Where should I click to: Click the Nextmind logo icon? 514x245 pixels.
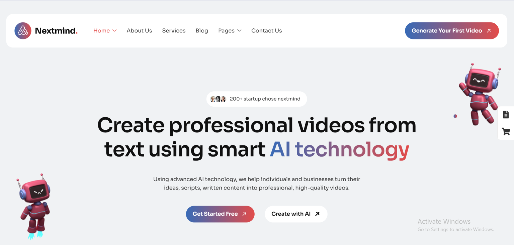coord(22,30)
